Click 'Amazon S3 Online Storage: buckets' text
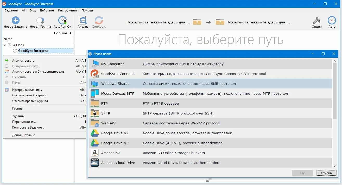The height and width of the screenshot is (185, 342). coord(174,153)
